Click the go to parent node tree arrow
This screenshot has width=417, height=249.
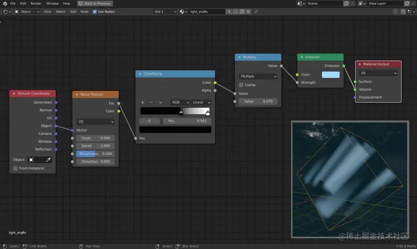coord(396,12)
